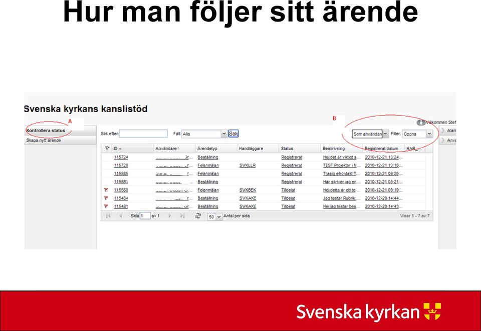Sort by ID column header
The image size is (481, 331).
(132, 148)
